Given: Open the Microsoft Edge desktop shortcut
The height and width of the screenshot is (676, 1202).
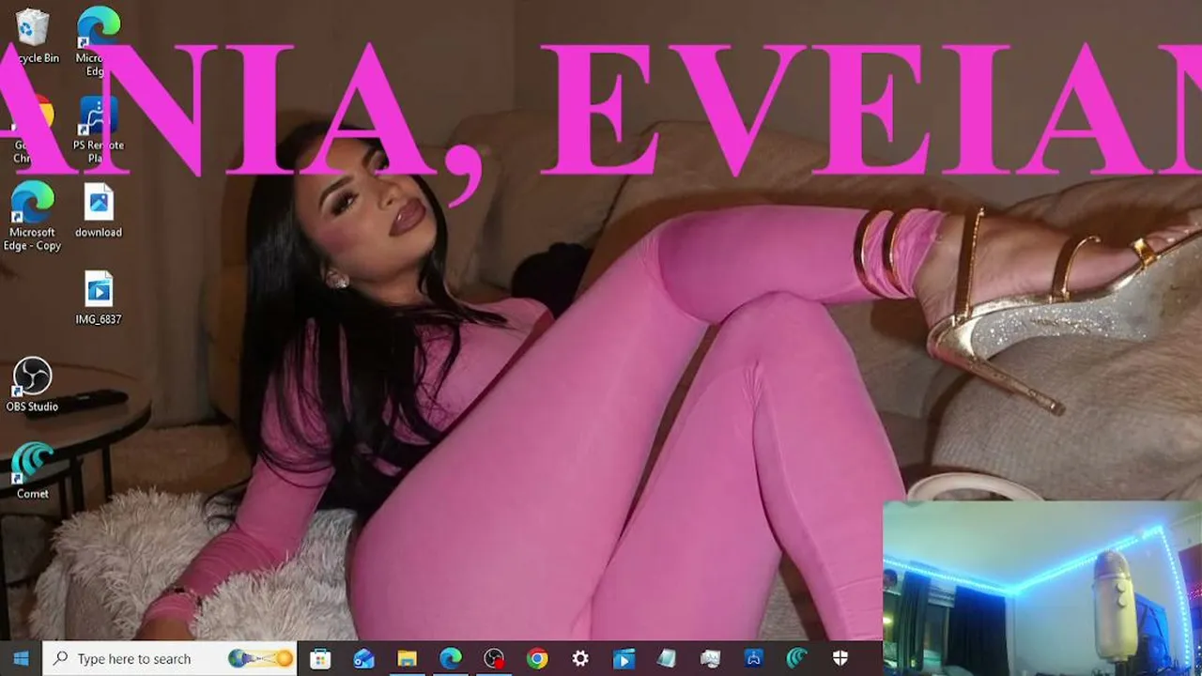Looking at the screenshot, I should 98,39.
